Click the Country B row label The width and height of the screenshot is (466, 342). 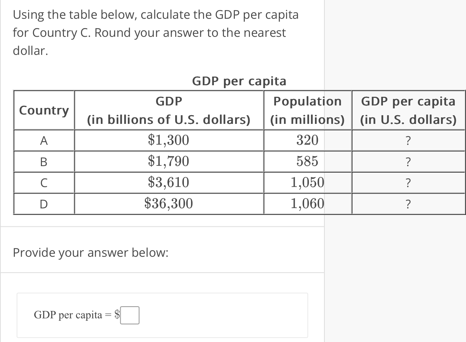coord(44,162)
